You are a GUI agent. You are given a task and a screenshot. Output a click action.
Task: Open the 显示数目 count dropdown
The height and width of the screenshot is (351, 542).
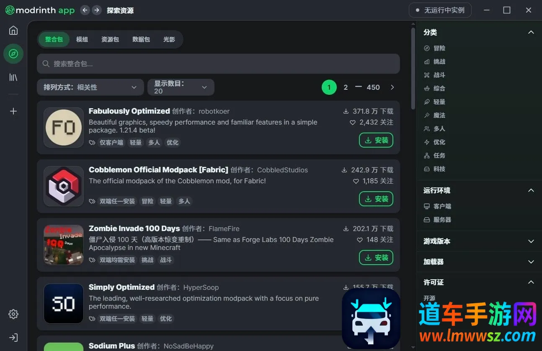click(x=181, y=87)
